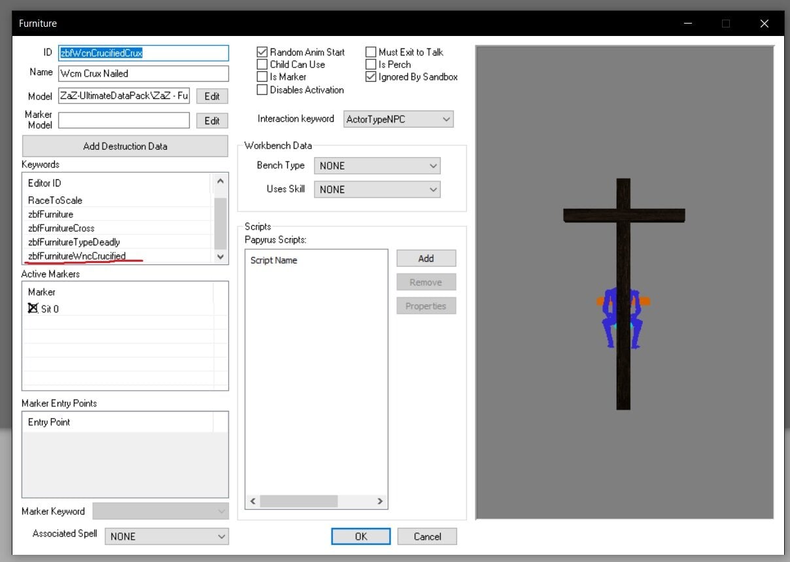
Task: Maximize the Furniture window
Action: 726,24
